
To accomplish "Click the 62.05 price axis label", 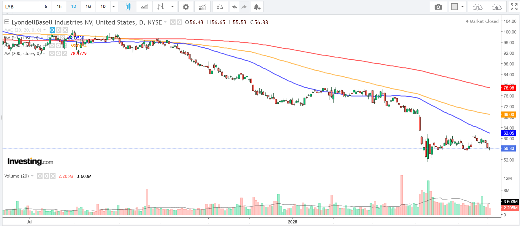I will point(508,133).
